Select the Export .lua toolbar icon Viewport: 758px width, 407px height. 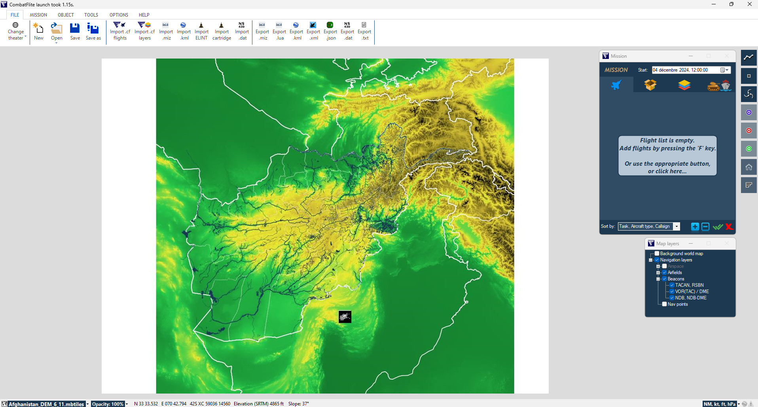(x=279, y=31)
